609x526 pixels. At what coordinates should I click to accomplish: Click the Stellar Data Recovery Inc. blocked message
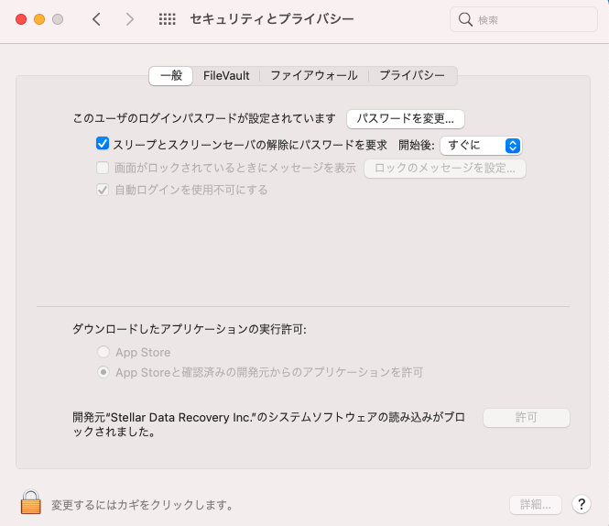tap(268, 424)
